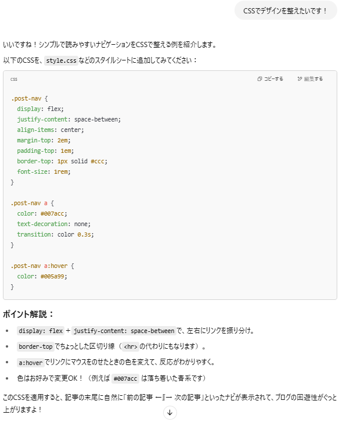Image resolution: width=339 pixels, height=422 pixels.
Task: Click the display: flex inline code chip
Action: click(x=41, y=331)
